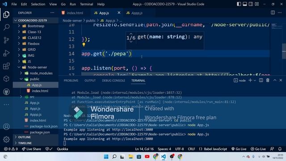Image resolution: width=286 pixels, height=161 pixels.
Task: Split the terminal panel
Action: tap(261, 80)
